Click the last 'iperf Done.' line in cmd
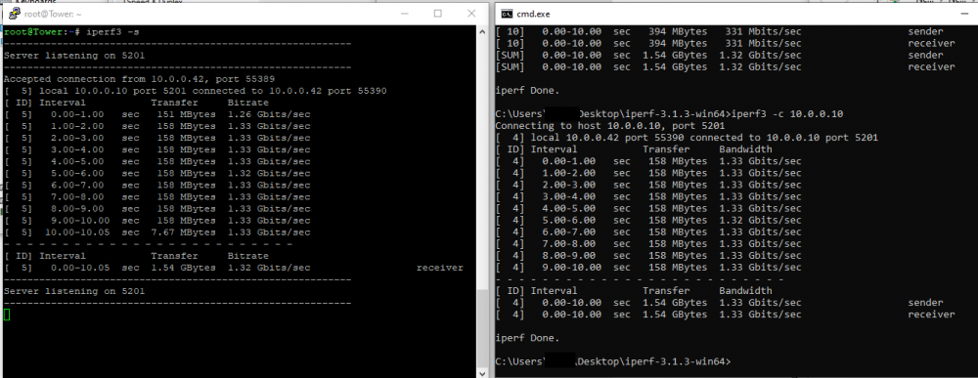 tap(527, 339)
